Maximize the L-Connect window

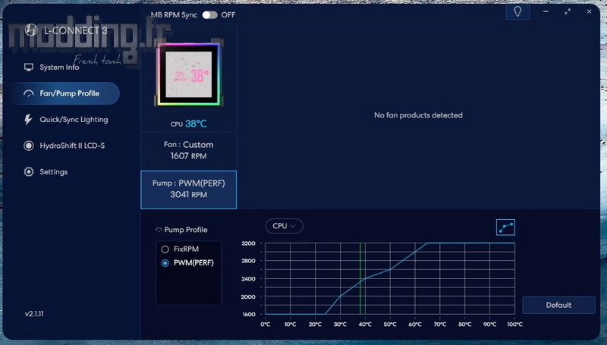pyautogui.click(x=568, y=12)
